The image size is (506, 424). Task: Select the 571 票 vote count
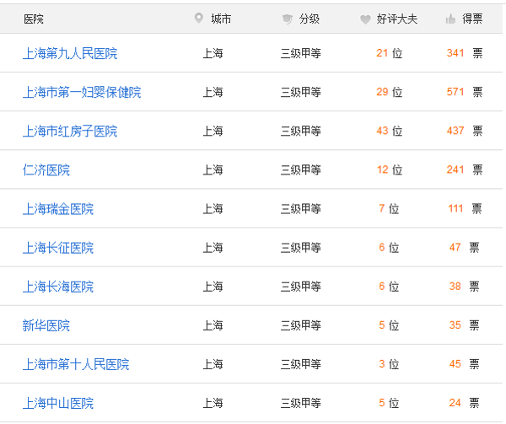point(465,92)
